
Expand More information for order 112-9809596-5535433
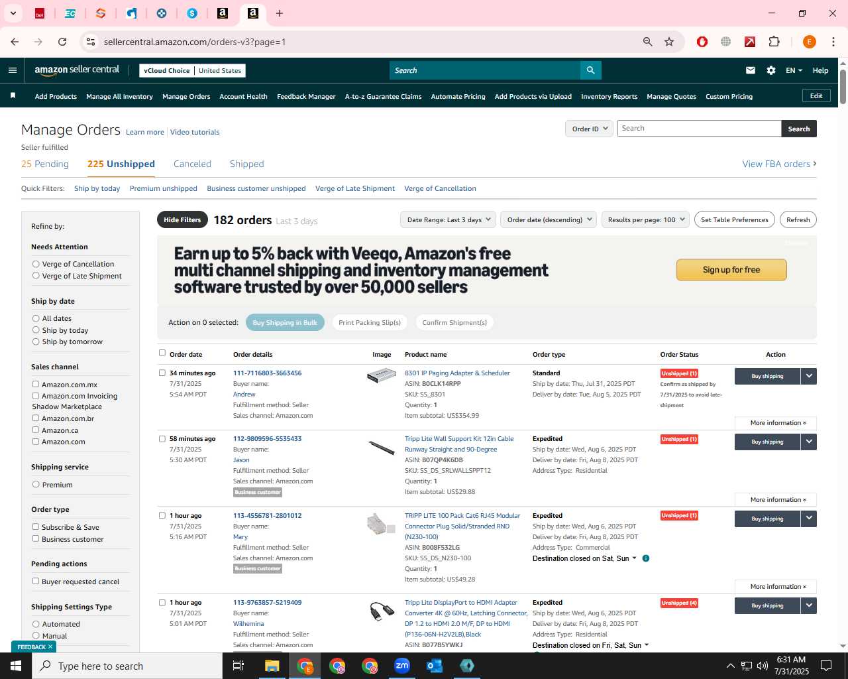(x=776, y=500)
